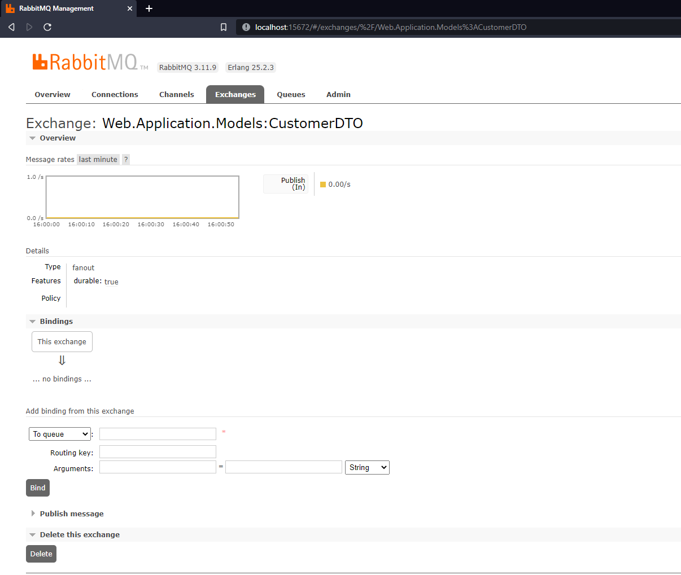Click the RabbitMQ 3.11.9 version label
Viewport: 681px width, 575px height.
coord(187,68)
